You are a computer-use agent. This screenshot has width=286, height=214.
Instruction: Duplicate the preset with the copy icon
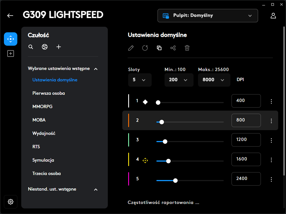(159, 48)
